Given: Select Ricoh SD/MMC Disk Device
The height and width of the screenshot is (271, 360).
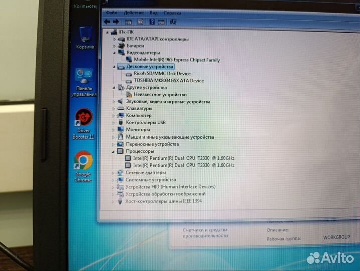Looking at the screenshot, I should click(x=162, y=74).
